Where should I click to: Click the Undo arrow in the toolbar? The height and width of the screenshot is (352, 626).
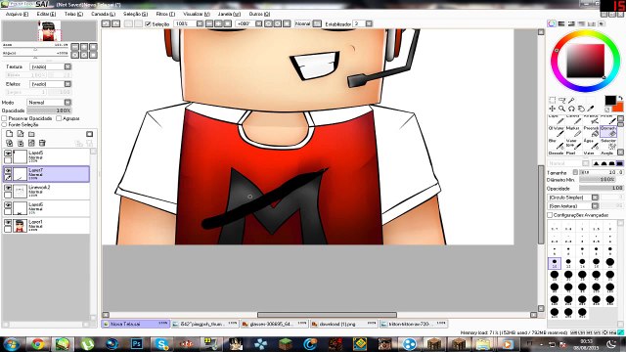(106, 23)
